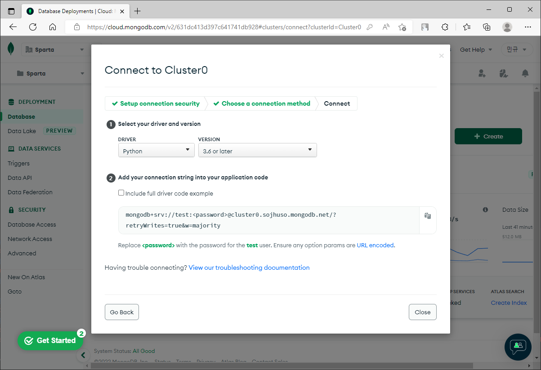Click the browser address bar URL
This screenshot has width=541, height=370.
click(x=224, y=27)
